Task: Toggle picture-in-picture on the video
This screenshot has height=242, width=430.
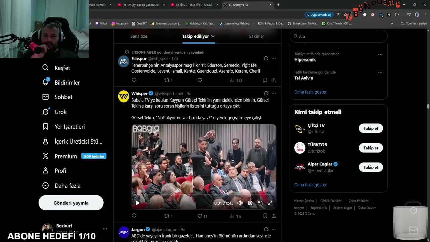Action: tap(260, 203)
